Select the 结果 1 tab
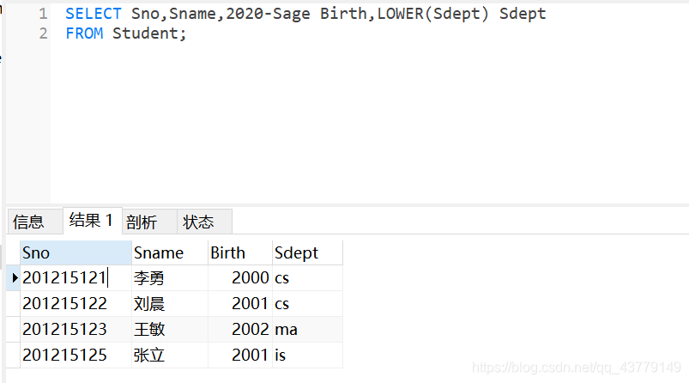 (x=93, y=221)
